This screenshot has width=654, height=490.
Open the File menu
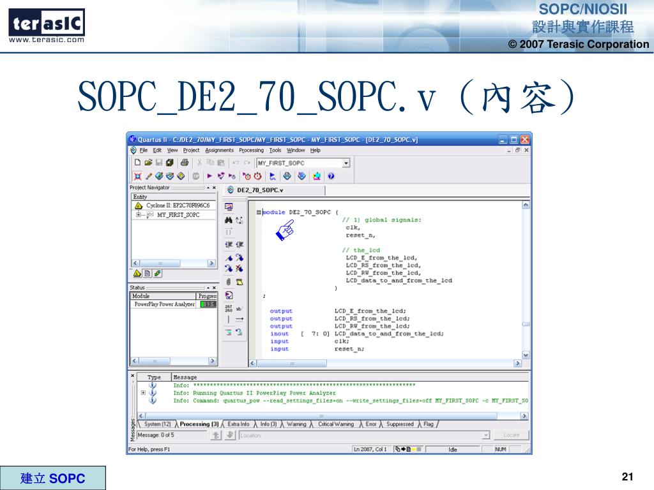pyautogui.click(x=144, y=150)
